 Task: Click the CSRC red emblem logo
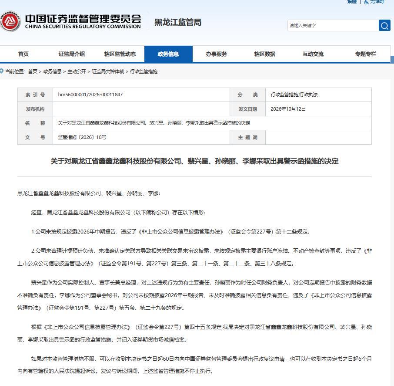pyautogui.click(x=10, y=22)
